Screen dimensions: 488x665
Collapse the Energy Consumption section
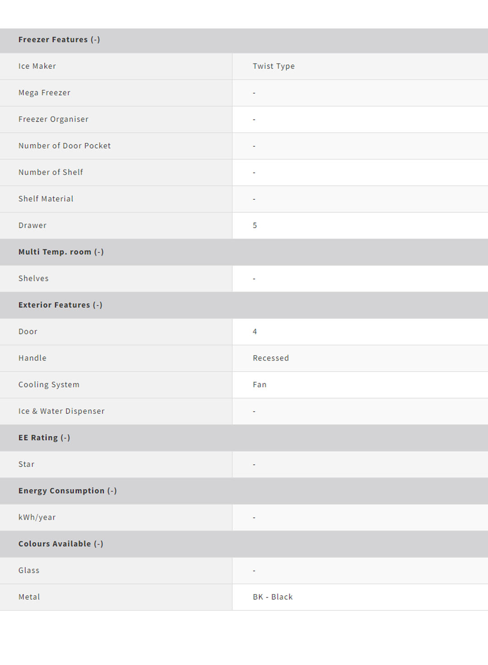coord(112,491)
